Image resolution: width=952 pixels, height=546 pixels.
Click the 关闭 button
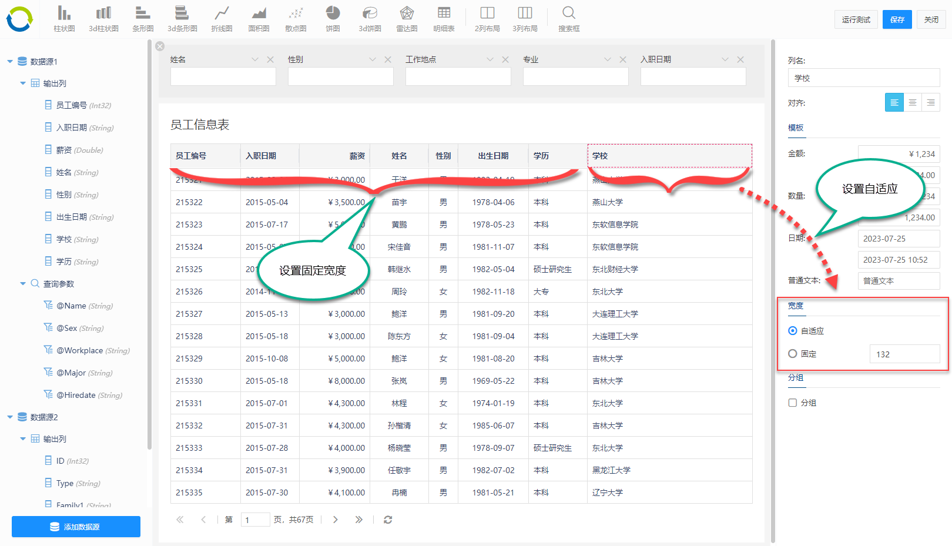[931, 19]
